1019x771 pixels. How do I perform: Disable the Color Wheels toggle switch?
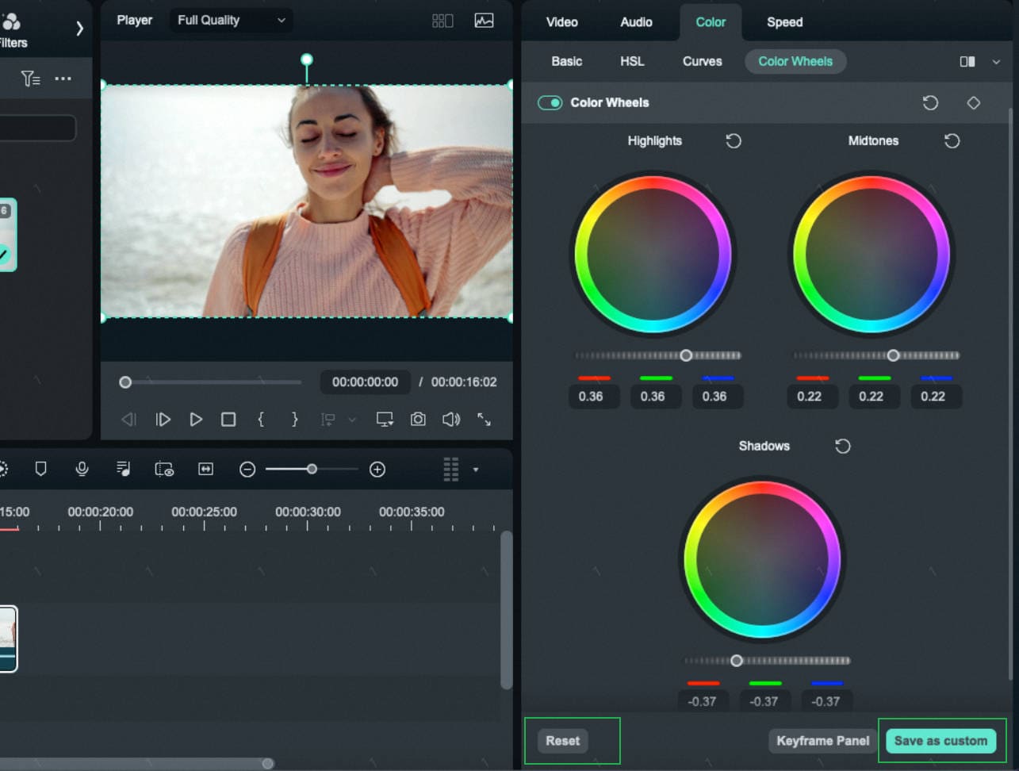[550, 102]
